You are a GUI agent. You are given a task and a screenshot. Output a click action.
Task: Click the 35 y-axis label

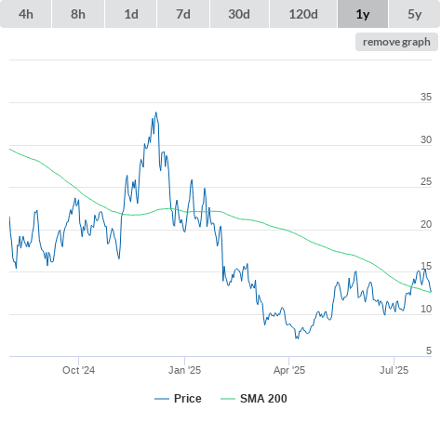point(426,97)
